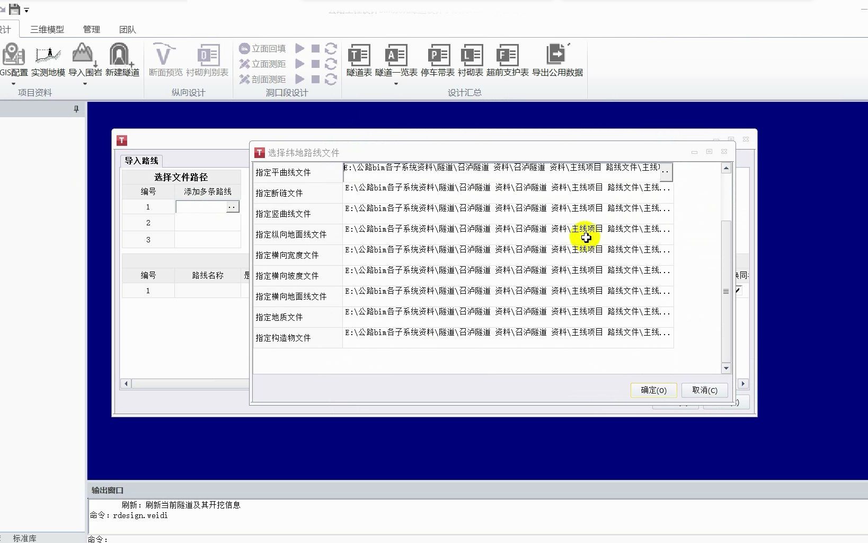Expand the 导入围岩 dropdown arrow
Viewport: 868px width, 543px height.
point(85,84)
